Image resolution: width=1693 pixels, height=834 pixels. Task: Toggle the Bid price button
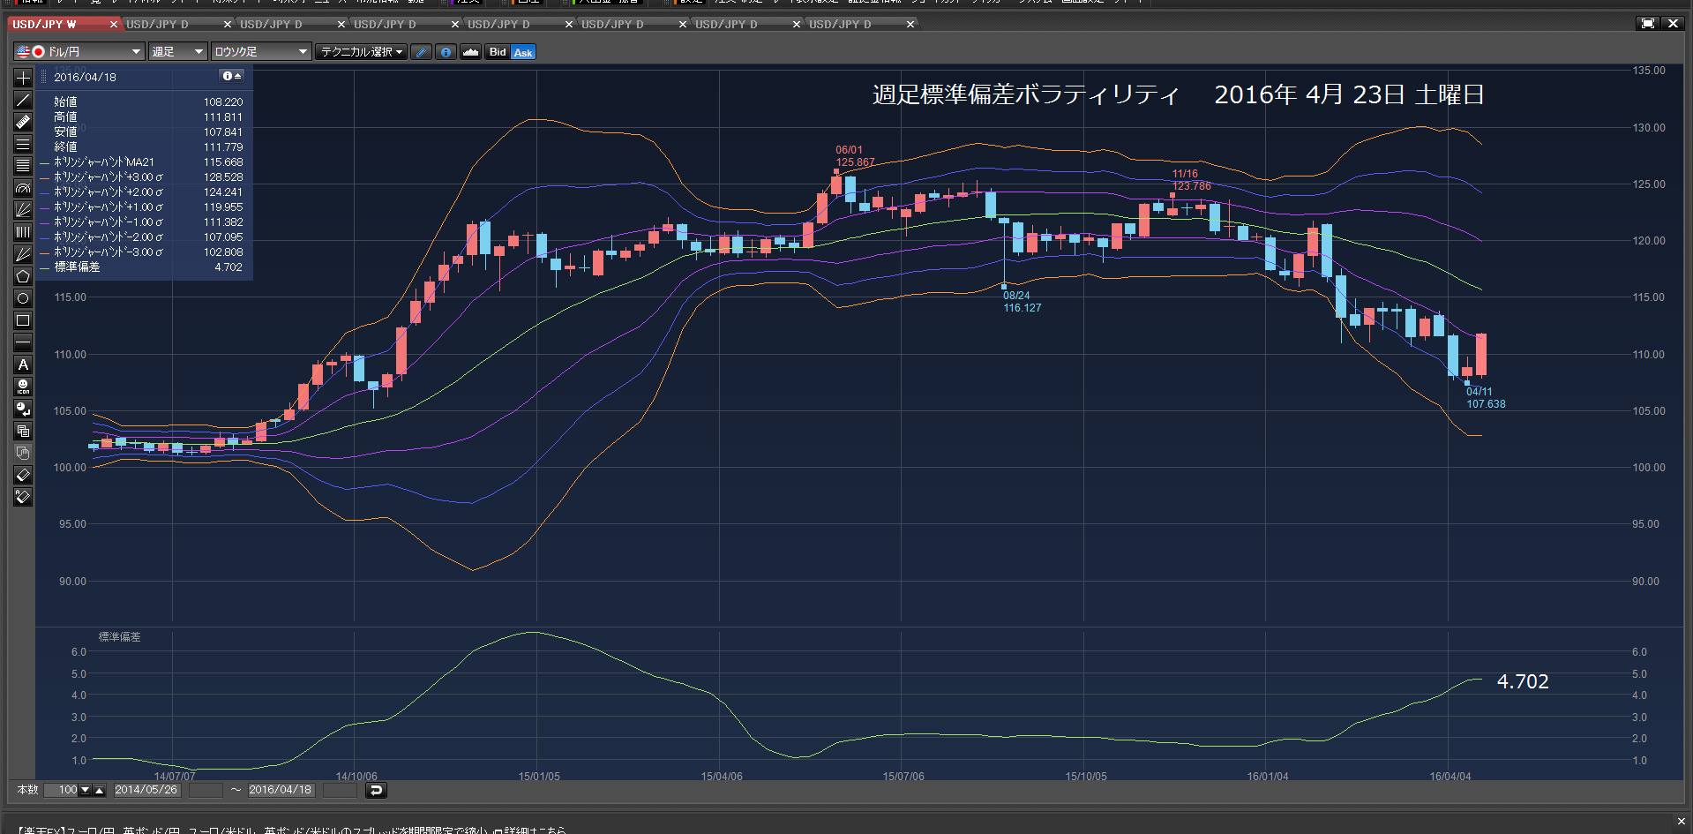point(498,52)
